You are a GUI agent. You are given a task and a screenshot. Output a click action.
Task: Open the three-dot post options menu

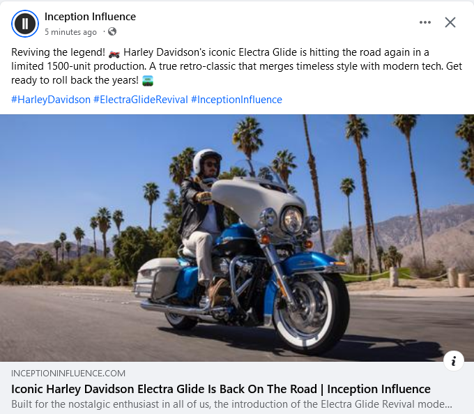pyautogui.click(x=425, y=22)
